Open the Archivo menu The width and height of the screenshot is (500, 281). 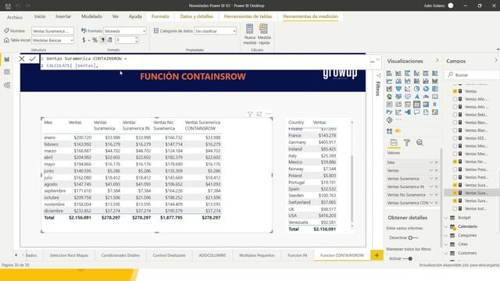tap(15, 17)
